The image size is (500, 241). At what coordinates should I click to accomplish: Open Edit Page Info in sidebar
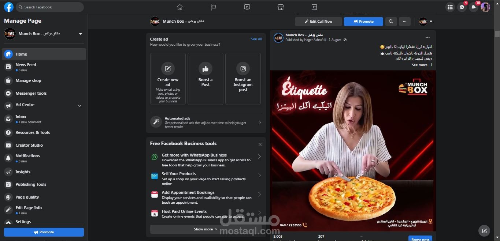point(44,210)
